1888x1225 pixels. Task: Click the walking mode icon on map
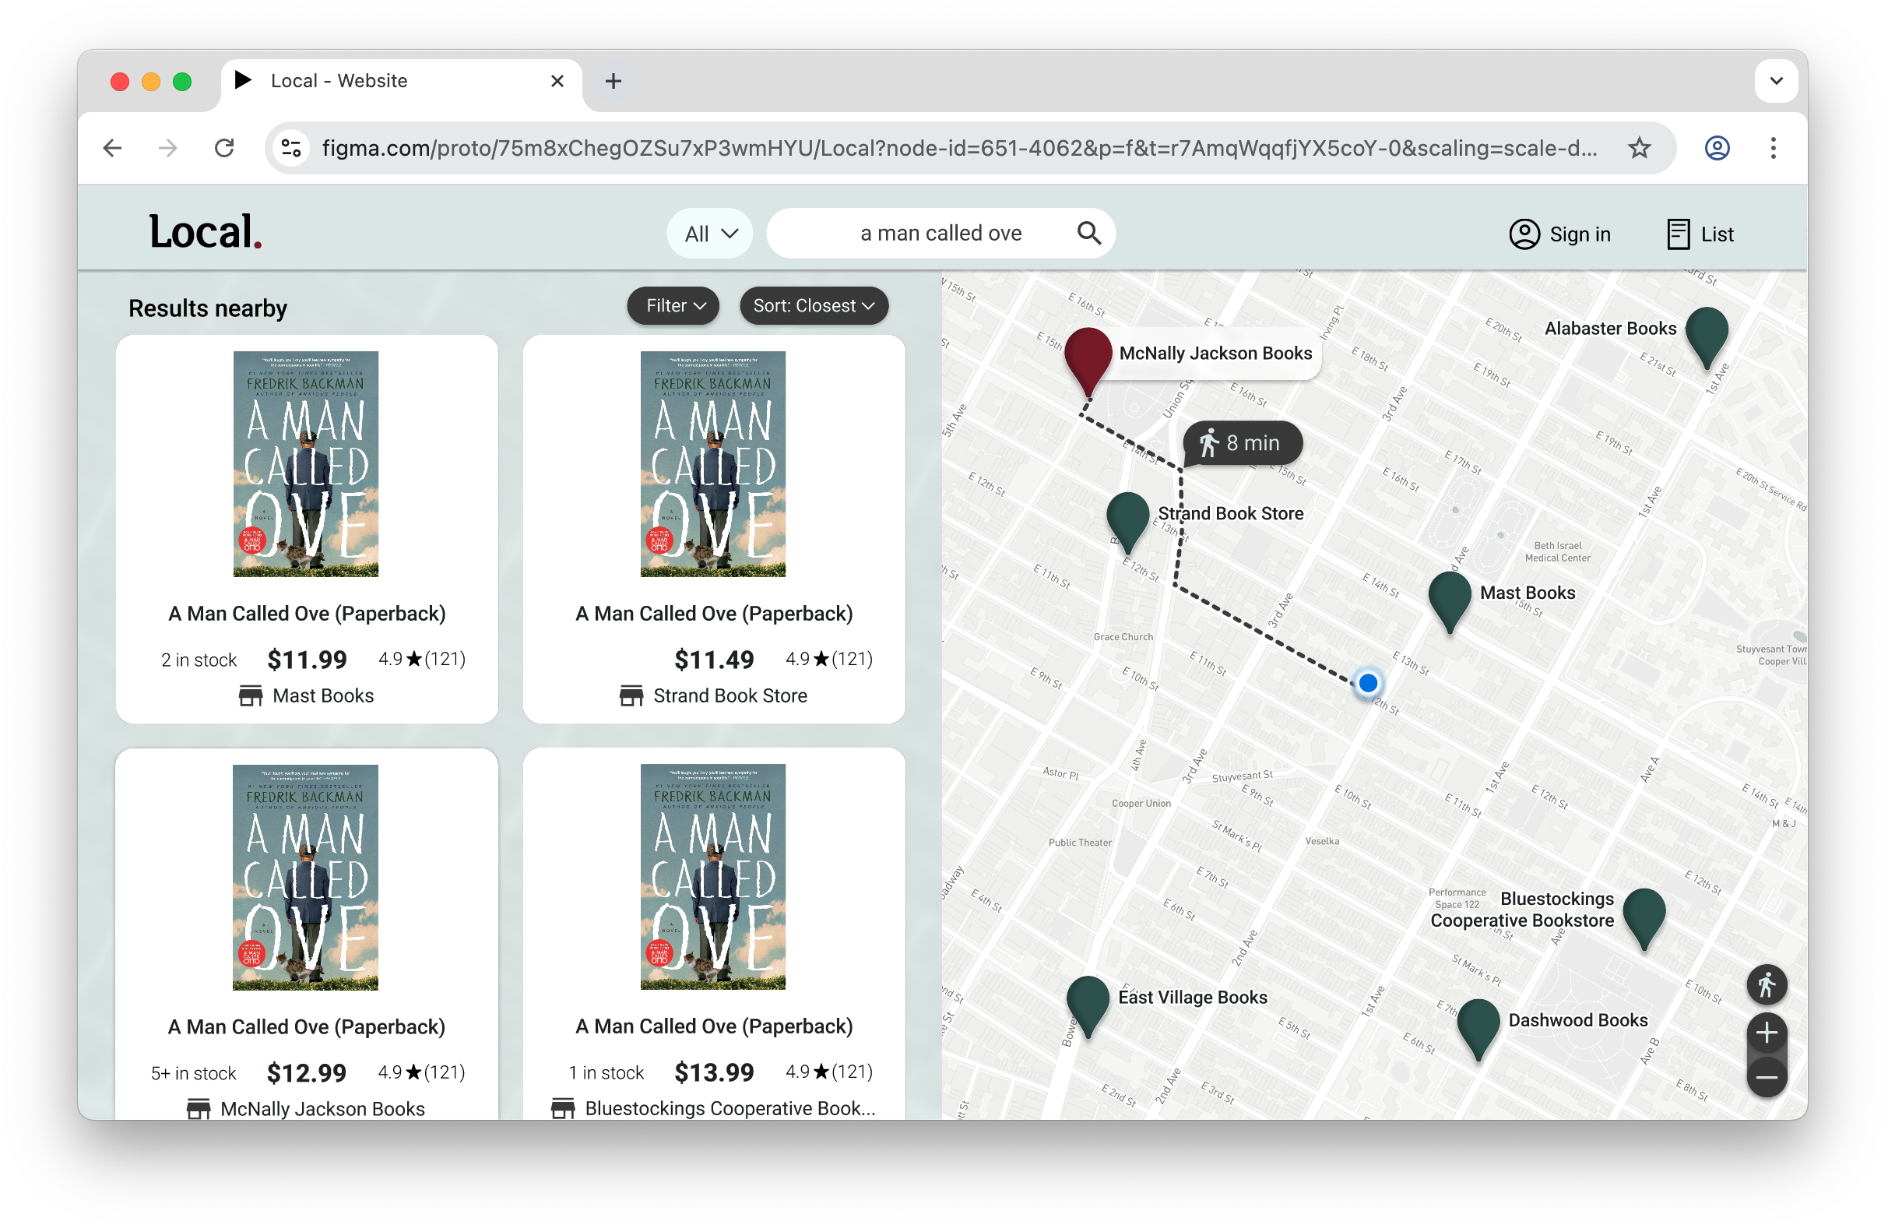1766,985
